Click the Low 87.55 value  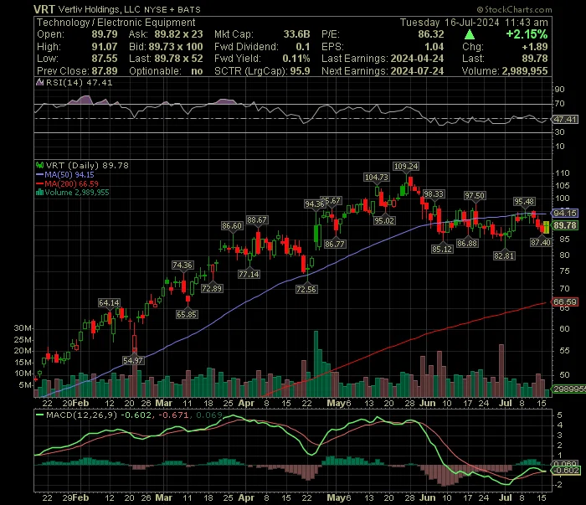tap(105, 59)
